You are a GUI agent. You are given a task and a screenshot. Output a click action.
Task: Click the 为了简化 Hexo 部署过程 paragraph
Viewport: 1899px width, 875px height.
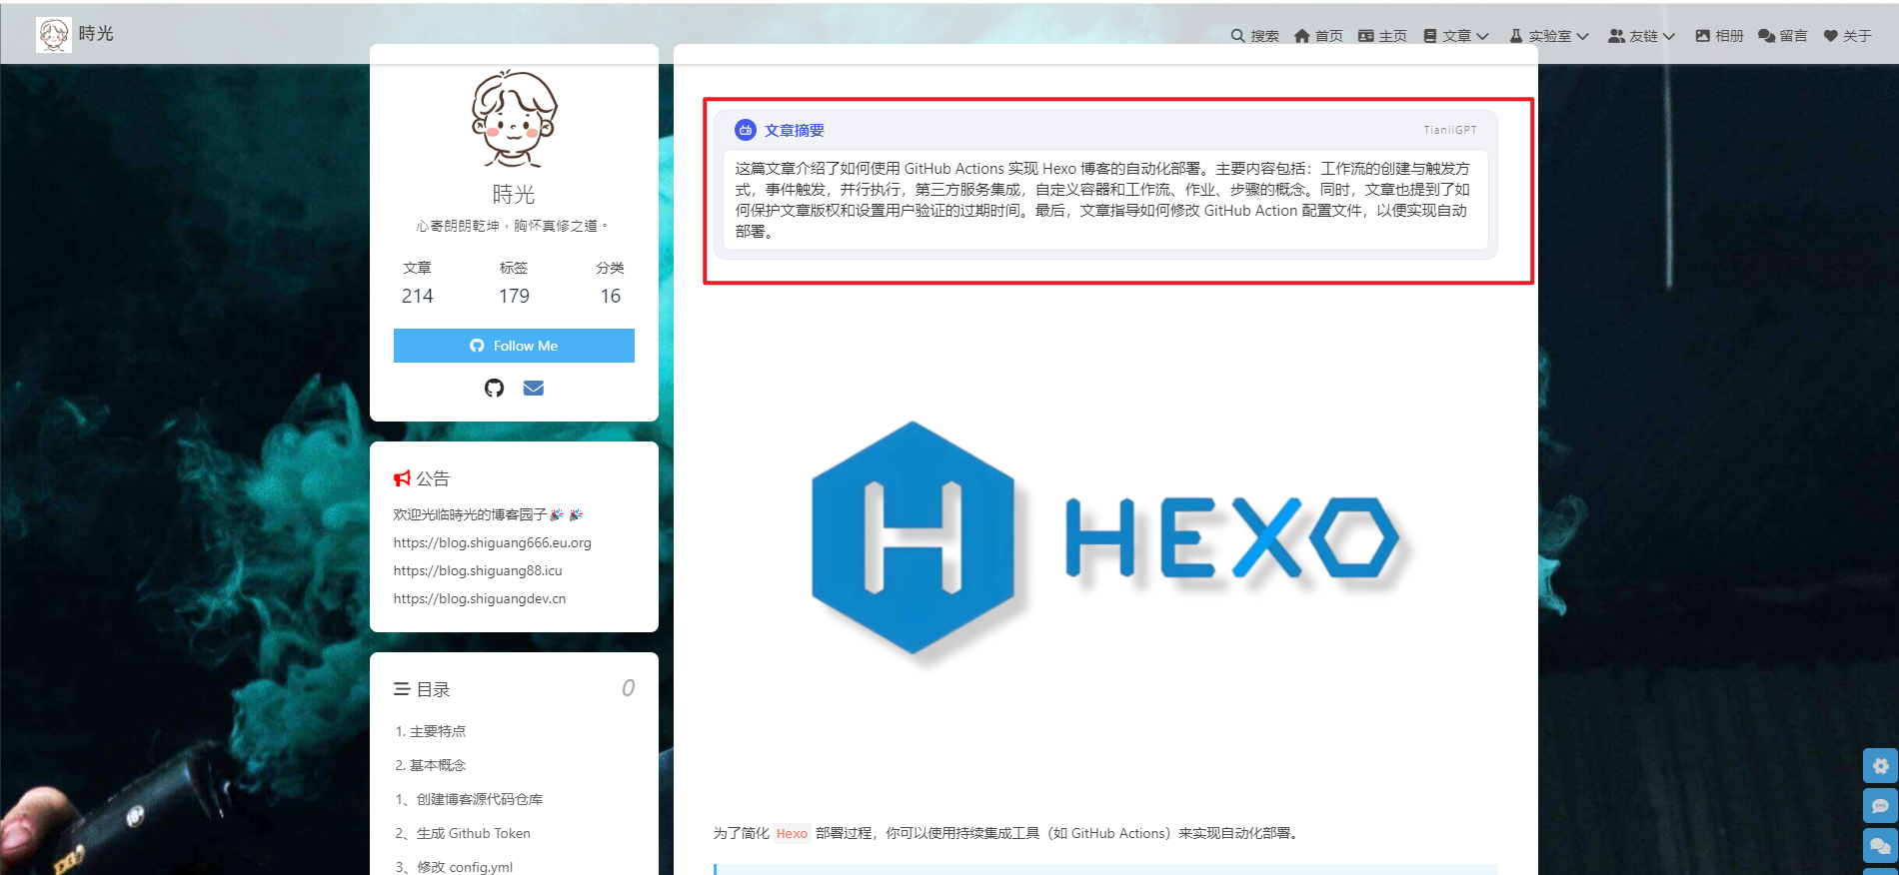(1006, 833)
